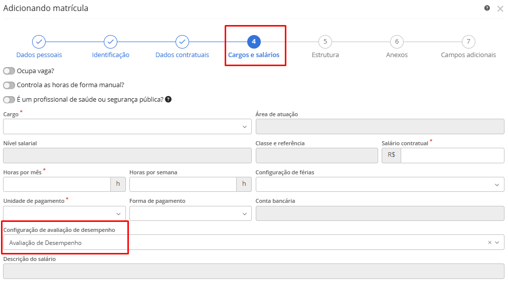508x287 pixels.
Task: Click the Dados contratuais checkmark step circle
Action: [x=183, y=42]
